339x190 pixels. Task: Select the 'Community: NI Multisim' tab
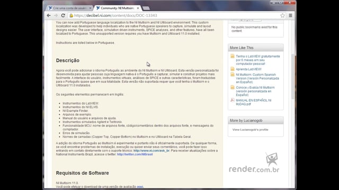pos(118,8)
